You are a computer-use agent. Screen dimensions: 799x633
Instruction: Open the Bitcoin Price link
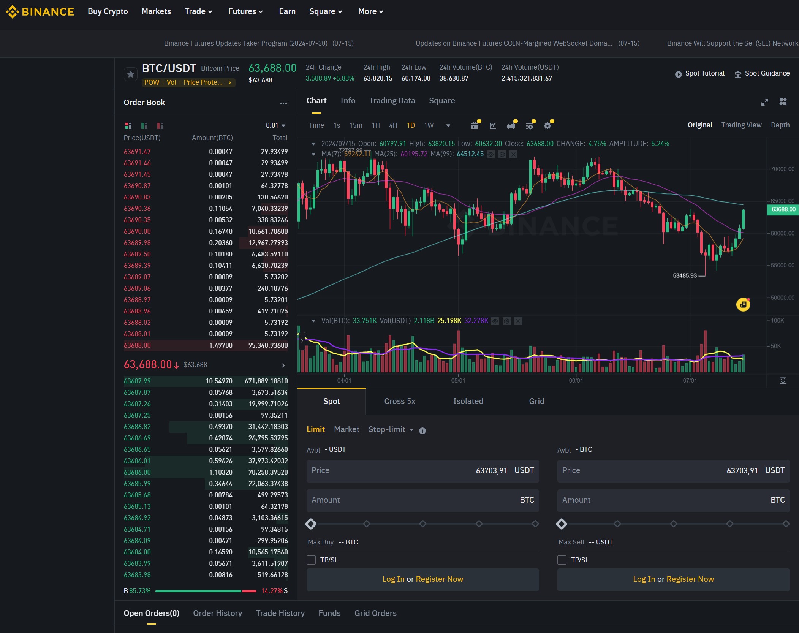pos(220,68)
